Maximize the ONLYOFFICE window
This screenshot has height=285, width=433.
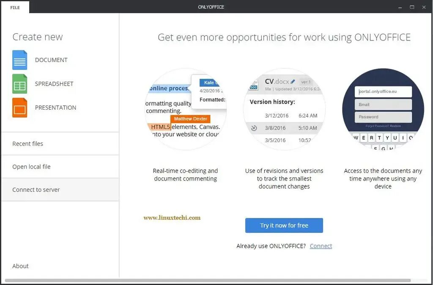tap(412, 8)
